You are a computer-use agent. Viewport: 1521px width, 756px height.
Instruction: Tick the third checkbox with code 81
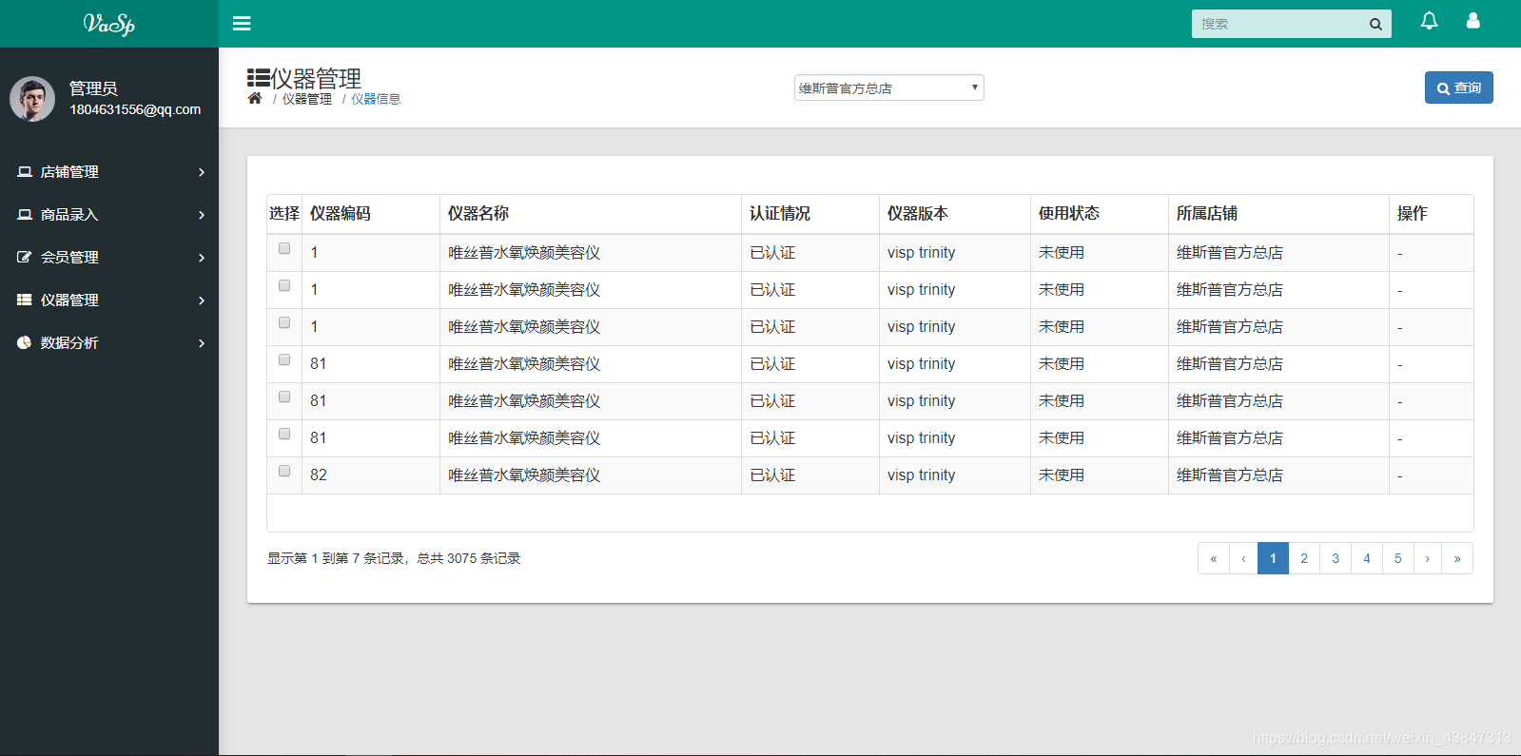[284, 434]
